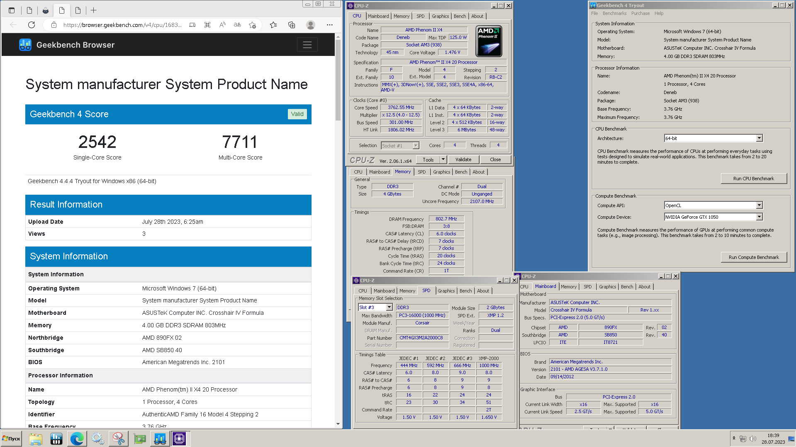Open the Help menu in Geekbench 4
The height and width of the screenshot is (447, 796).
(x=659, y=14)
